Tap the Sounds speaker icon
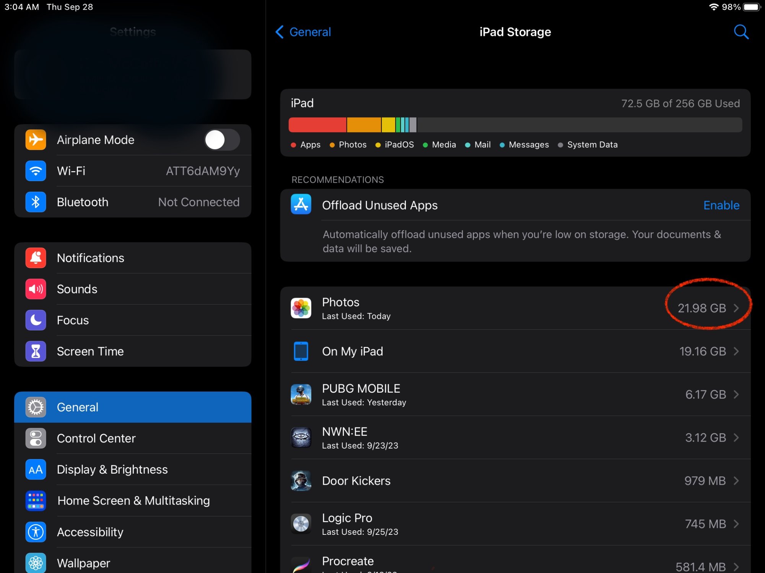The width and height of the screenshot is (765, 573). pos(36,289)
